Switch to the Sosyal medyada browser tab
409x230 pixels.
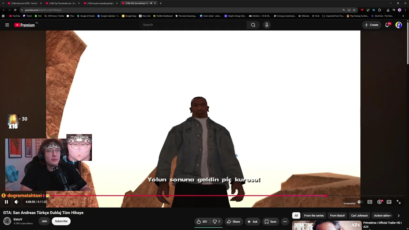(100, 3)
